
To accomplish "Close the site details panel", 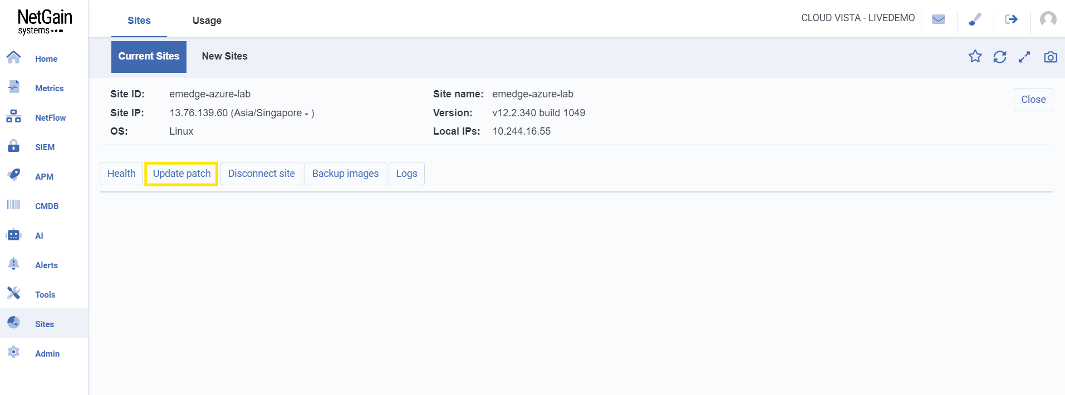I will [1033, 100].
